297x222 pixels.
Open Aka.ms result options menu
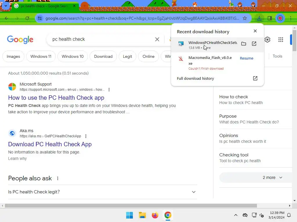(86, 136)
